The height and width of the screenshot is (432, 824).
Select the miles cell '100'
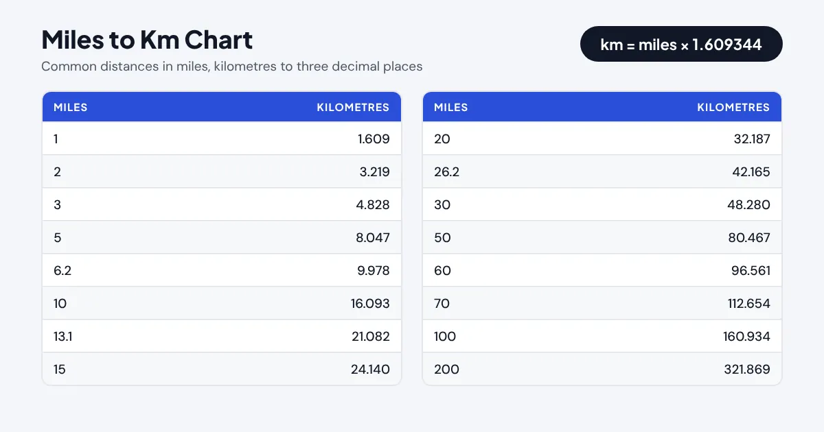(445, 336)
